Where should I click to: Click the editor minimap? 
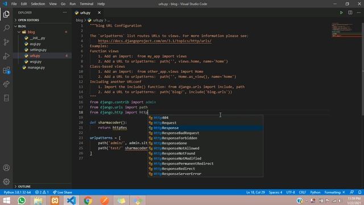(x=346, y=30)
